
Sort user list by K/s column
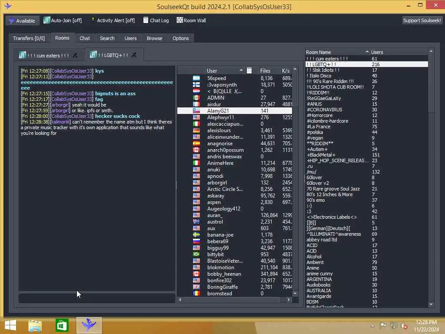[x=286, y=71]
